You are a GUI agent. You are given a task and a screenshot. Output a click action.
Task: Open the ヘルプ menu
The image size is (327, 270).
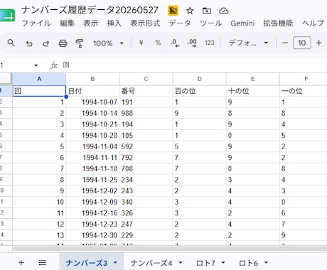pos(313,23)
